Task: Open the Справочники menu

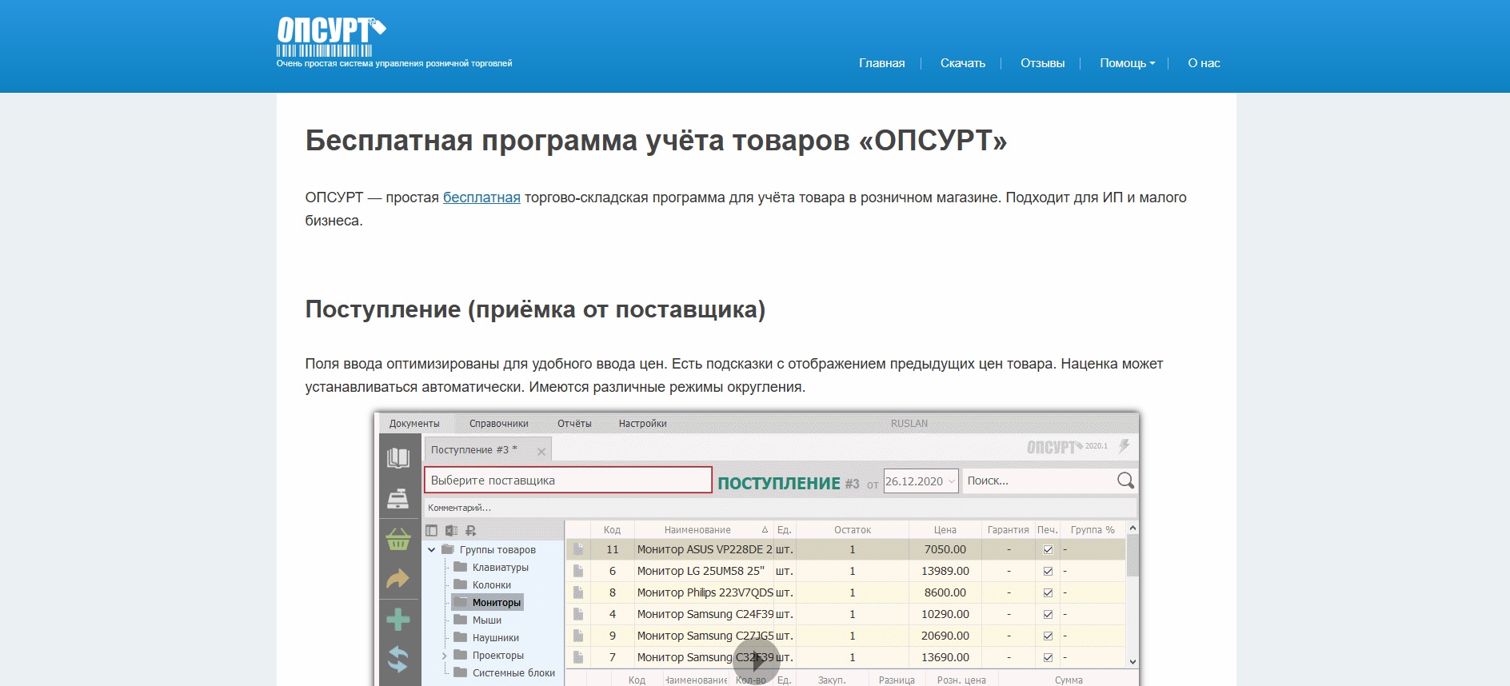Action: click(x=498, y=424)
